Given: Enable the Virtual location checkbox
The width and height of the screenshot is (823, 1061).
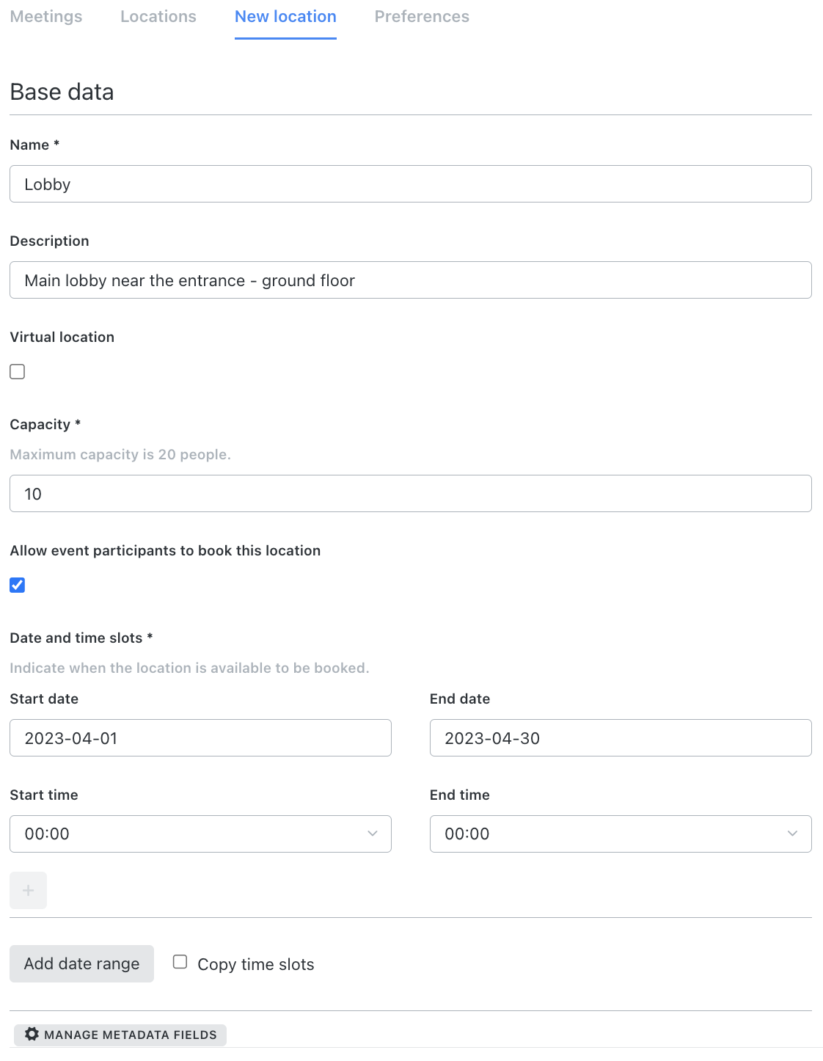Looking at the screenshot, I should [x=17, y=371].
